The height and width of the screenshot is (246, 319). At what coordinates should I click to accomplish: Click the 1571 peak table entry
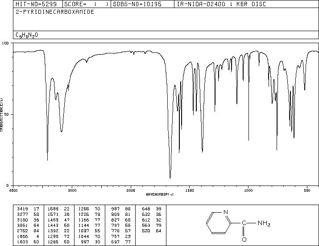(58, 214)
